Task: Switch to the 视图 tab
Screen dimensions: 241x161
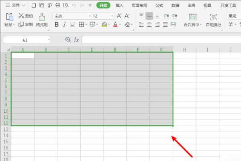Action: tap(207, 6)
